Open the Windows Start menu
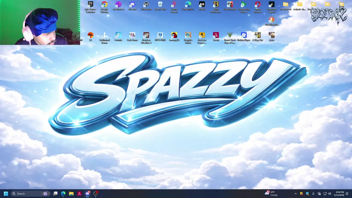This screenshot has height=198, width=352. [6, 194]
